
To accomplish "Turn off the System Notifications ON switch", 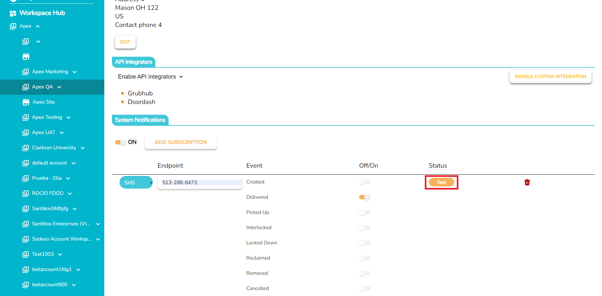I will tap(120, 142).
